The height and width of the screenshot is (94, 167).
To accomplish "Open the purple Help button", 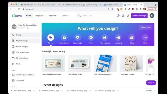I will point(151,83).
